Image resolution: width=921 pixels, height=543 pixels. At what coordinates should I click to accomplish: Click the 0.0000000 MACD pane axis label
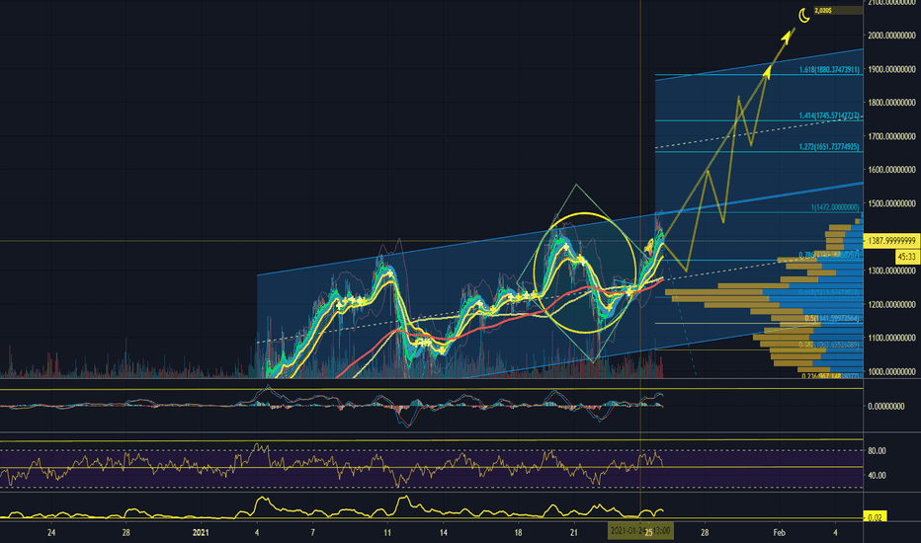pyautogui.click(x=886, y=406)
